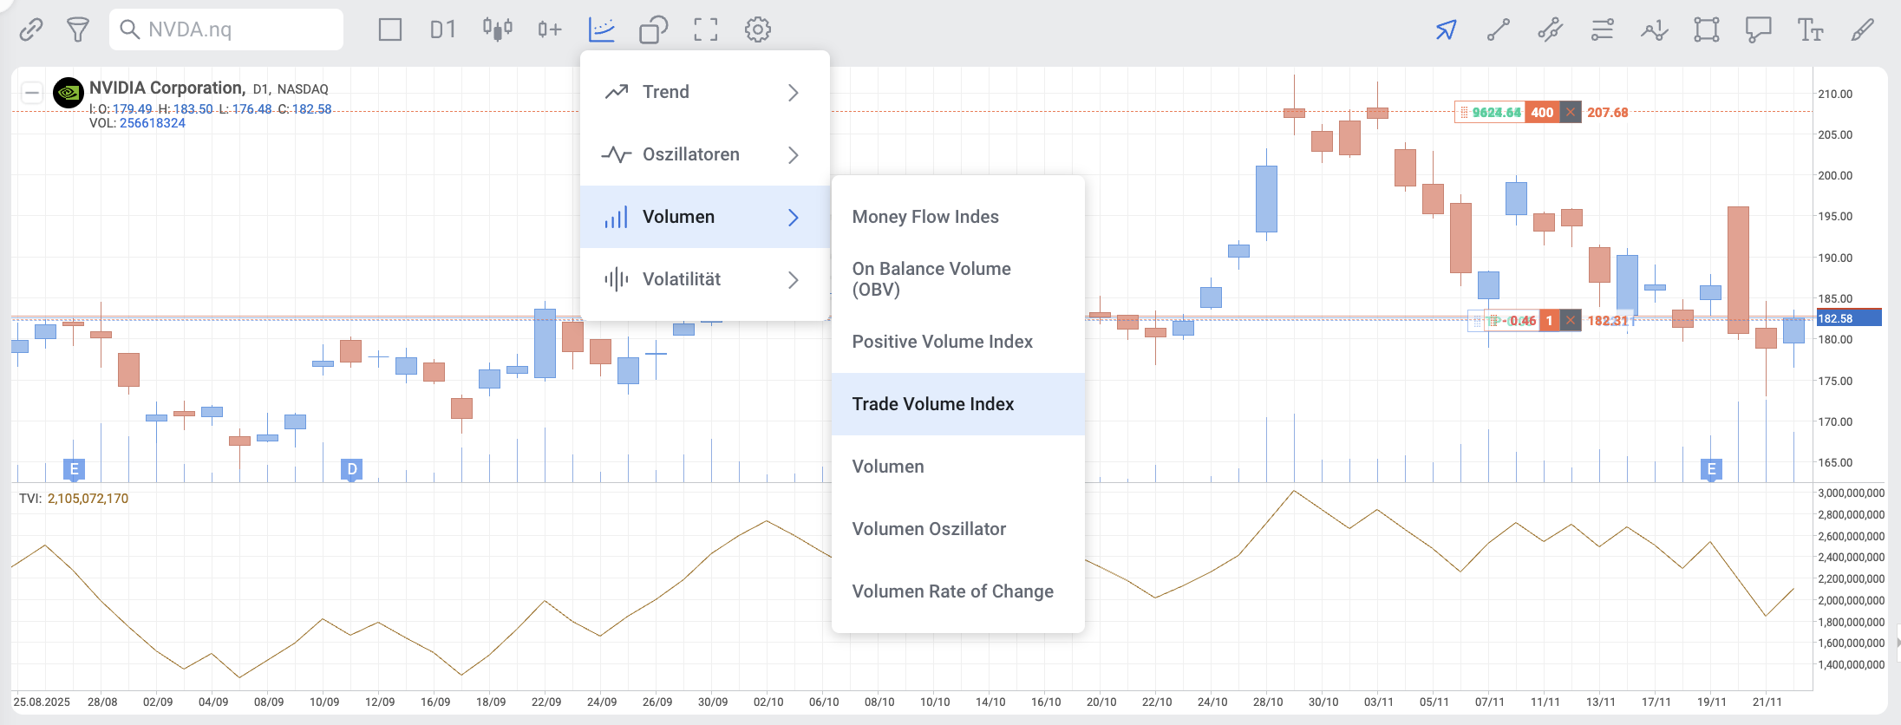Open the Oszillatoren submenu
The height and width of the screenshot is (725, 1901).
click(704, 154)
